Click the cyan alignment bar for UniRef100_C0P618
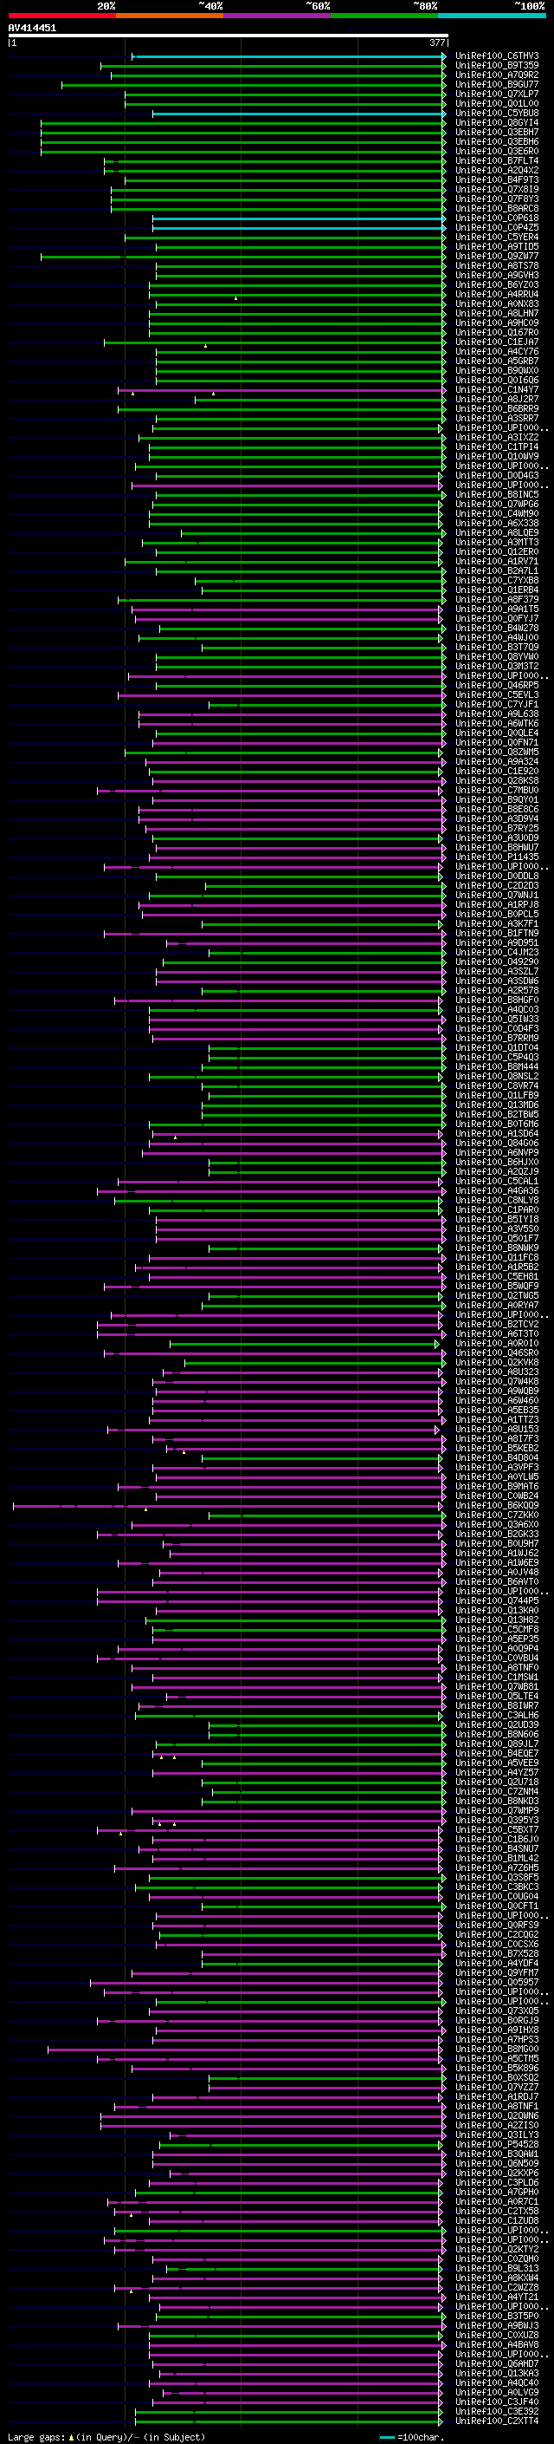This screenshot has width=554, height=2444. pyautogui.click(x=300, y=218)
